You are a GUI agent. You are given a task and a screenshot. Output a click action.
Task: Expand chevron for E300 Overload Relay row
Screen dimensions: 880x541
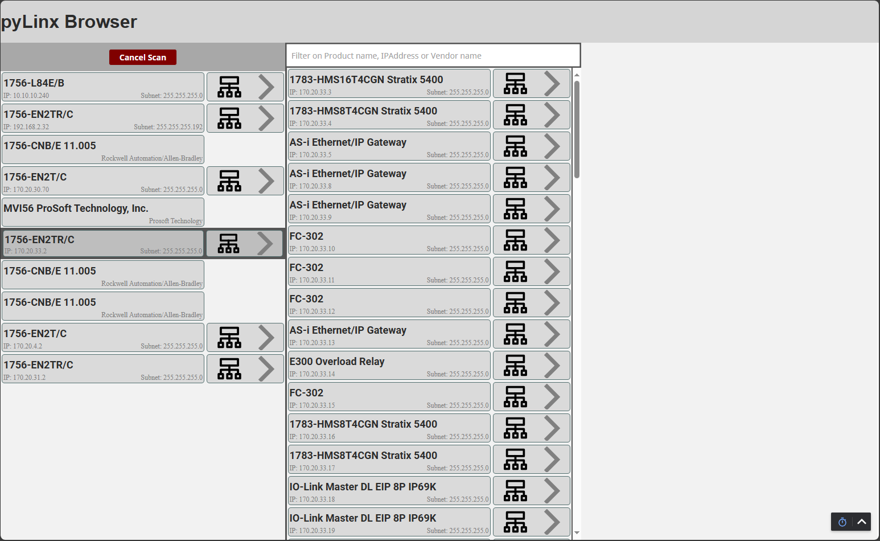point(552,366)
